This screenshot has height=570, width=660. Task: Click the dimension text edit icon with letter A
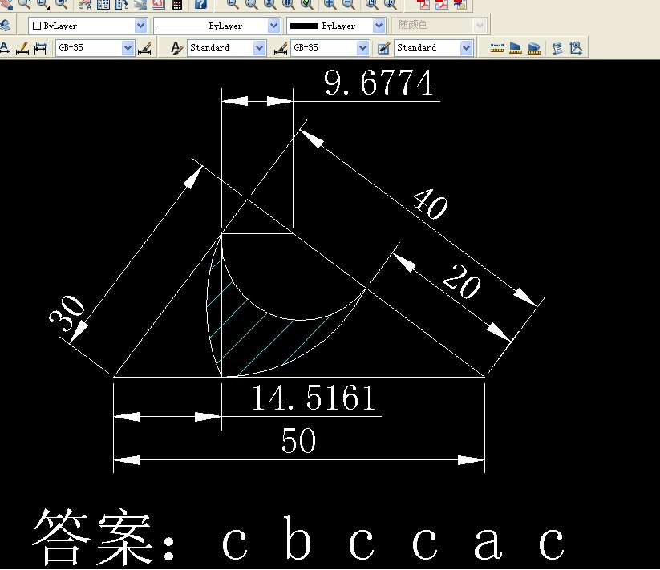coord(5,47)
